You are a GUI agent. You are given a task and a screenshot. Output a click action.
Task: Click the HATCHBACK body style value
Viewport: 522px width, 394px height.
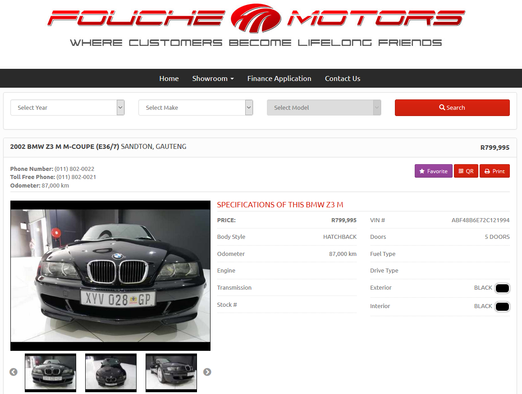point(340,237)
